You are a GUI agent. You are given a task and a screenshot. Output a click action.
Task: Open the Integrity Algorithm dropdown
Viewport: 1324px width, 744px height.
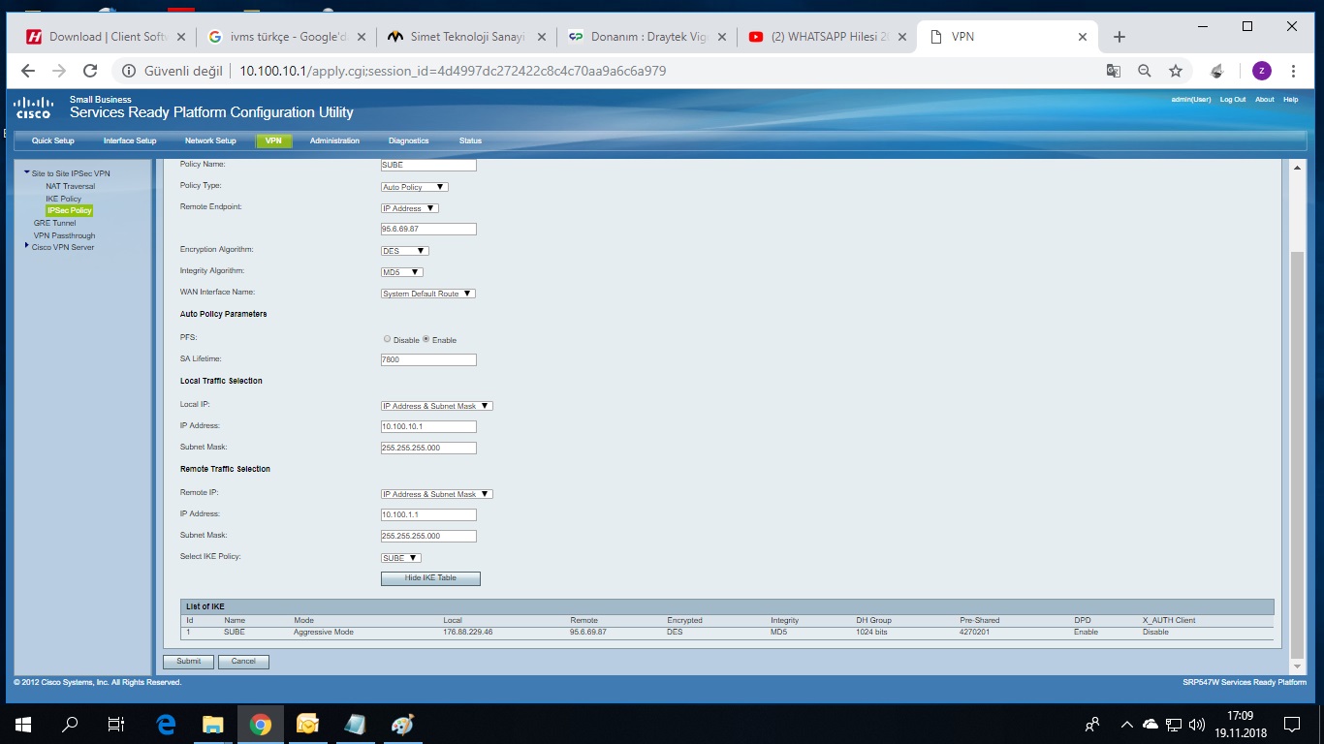pos(402,272)
